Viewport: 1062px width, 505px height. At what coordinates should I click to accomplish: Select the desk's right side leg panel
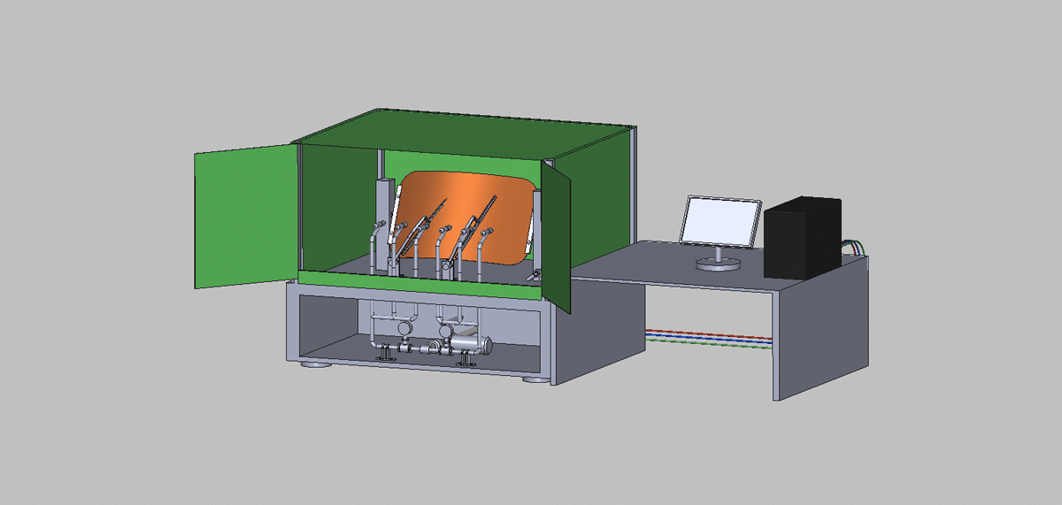(x=822, y=328)
